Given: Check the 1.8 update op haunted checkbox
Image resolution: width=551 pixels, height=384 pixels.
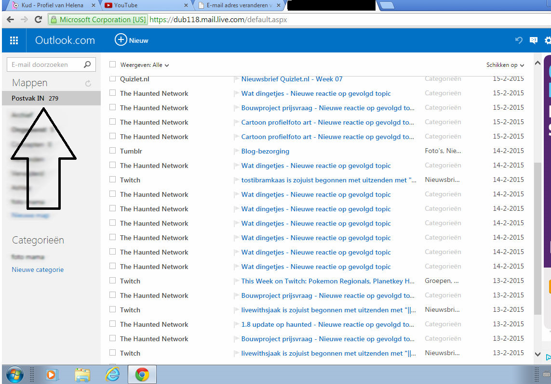Looking at the screenshot, I should pos(112,324).
